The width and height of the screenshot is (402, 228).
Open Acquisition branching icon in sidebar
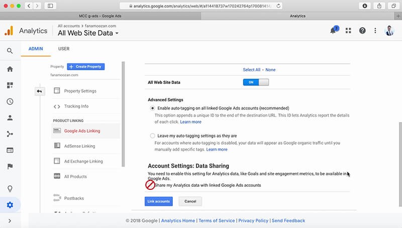(x=10, y=134)
